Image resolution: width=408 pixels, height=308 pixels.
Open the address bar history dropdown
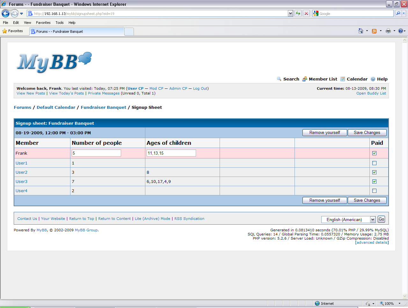[x=290, y=13]
